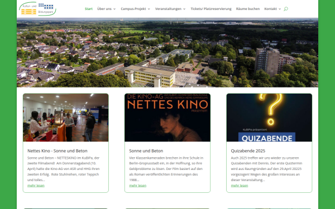335x209 pixels.
Task: Open the Campus-Projekt menu
Action: [x=133, y=9]
